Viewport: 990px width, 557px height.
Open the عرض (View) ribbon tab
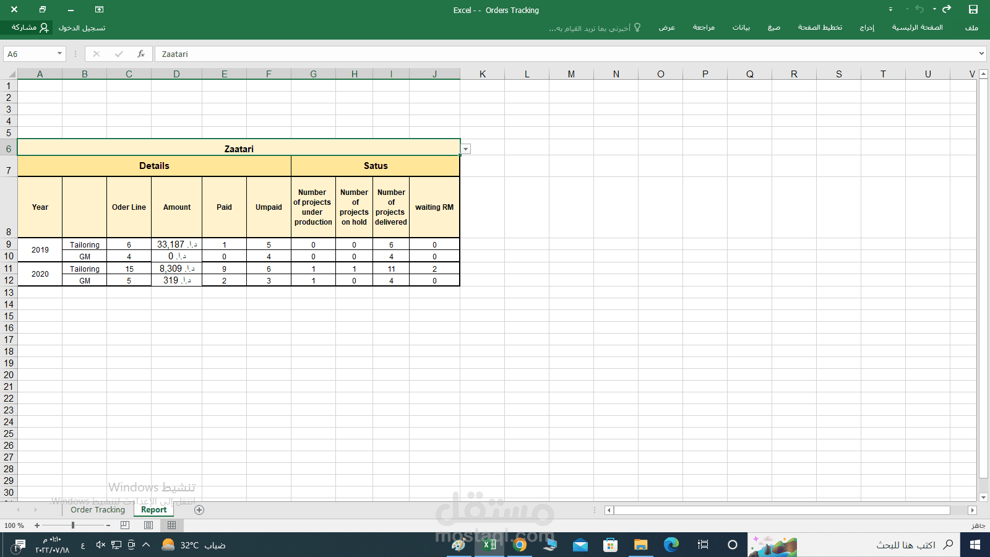(x=666, y=28)
